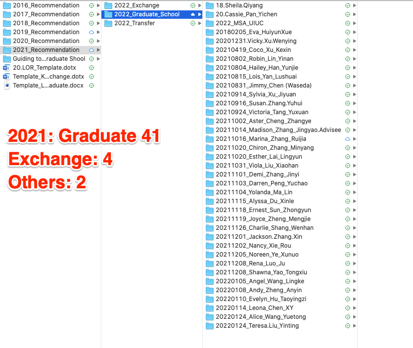413x348 pixels.
Task: Select the 20210916_Susan.Zhang.Yuhui folder
Action: click(281, 103)
